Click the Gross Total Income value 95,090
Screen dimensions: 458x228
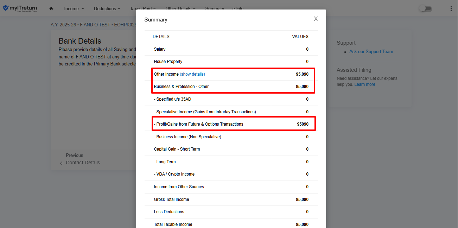pyautogui.click(x=302, y=199)
